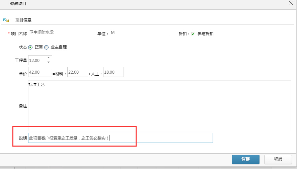Select the 材料 price field 22.00
The image size is (297, 169).
pyautogui.click(x=77, y=72)
